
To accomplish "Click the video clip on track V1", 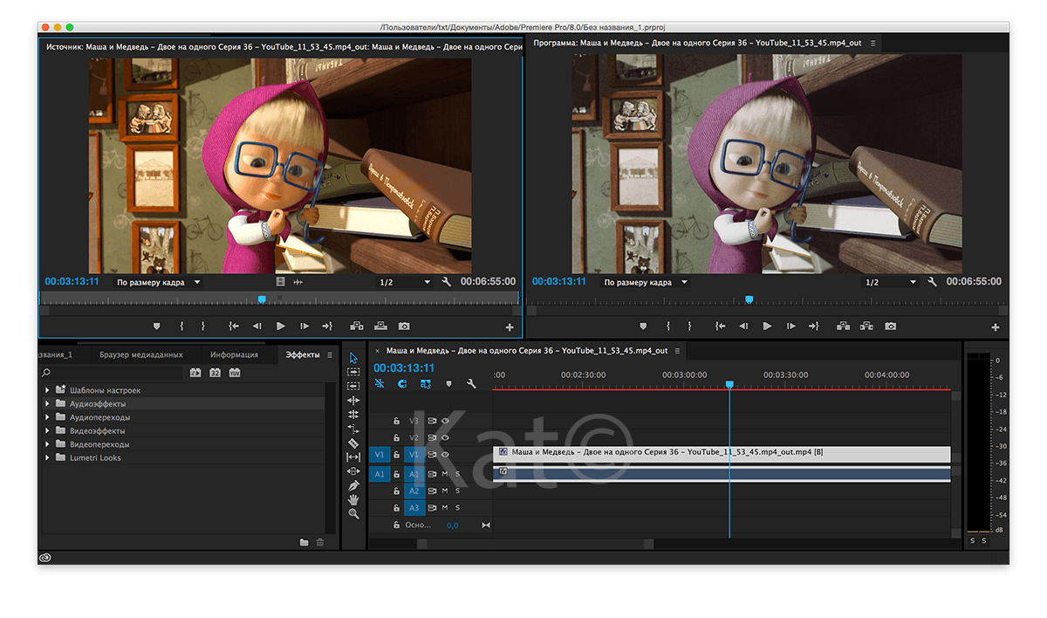I will coord(722,453).
